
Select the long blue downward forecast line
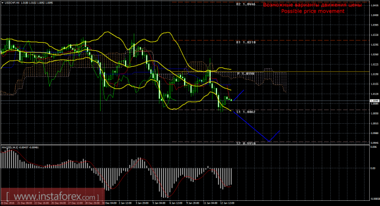[251, 126]
